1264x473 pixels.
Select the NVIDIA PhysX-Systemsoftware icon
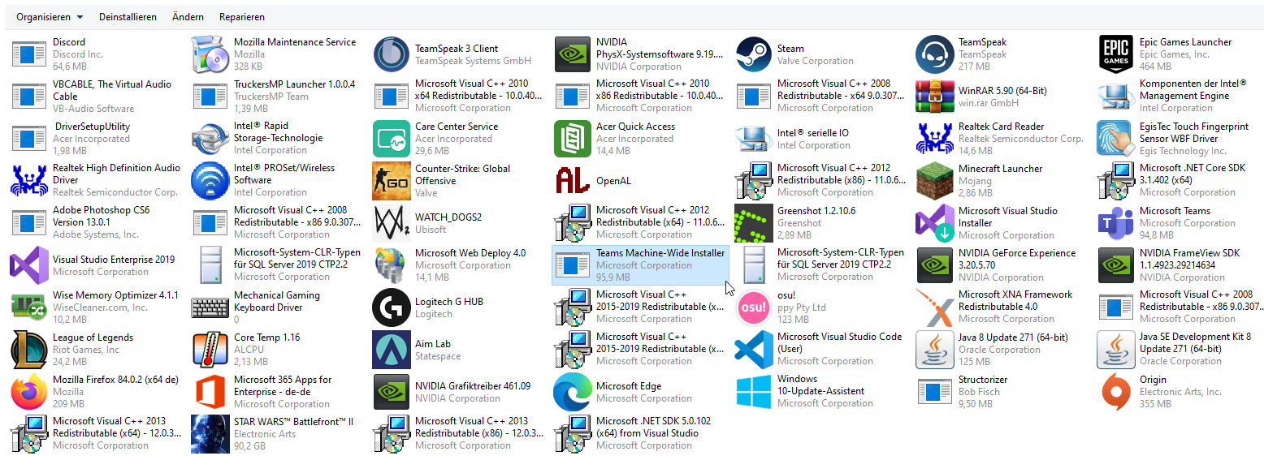click(x=573, y=54)
